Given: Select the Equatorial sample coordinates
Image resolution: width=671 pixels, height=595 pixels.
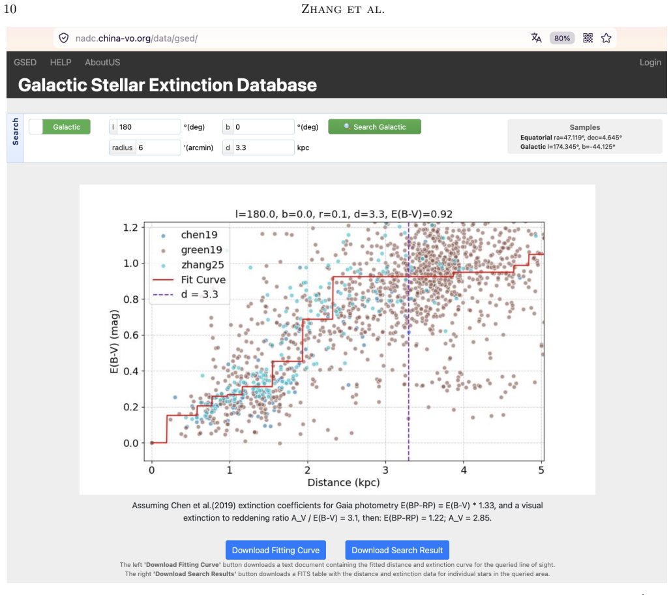Looking at the screenshot, I should click(571, 138).
